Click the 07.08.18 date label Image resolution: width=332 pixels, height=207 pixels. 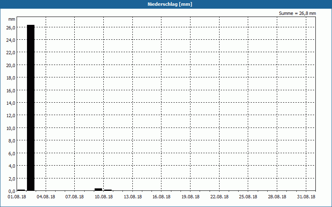75,197
